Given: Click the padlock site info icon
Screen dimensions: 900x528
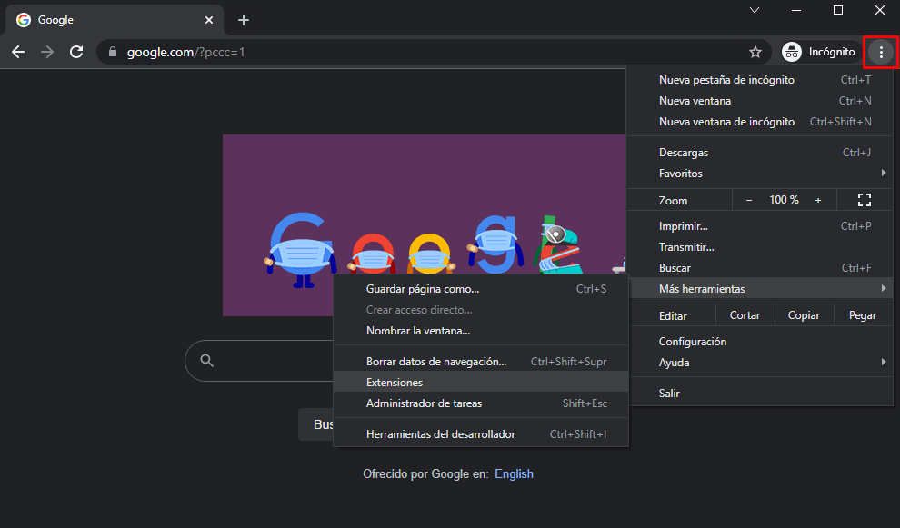Looking at the screenshot, I should point(111,52).
